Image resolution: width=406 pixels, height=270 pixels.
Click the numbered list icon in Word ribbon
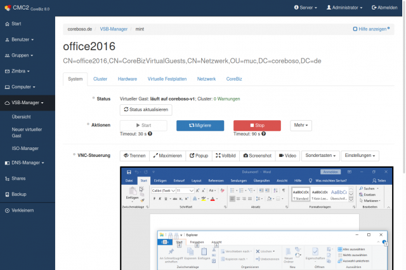click(241, 191)
